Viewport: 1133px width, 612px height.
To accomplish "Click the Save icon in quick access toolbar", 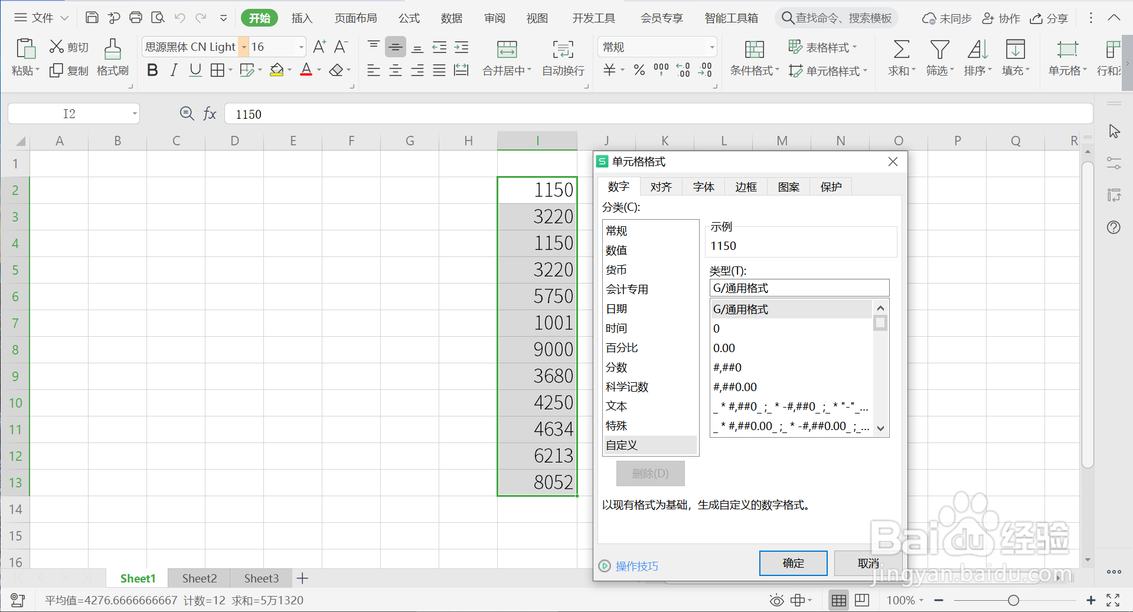I will tap(92, 18).
